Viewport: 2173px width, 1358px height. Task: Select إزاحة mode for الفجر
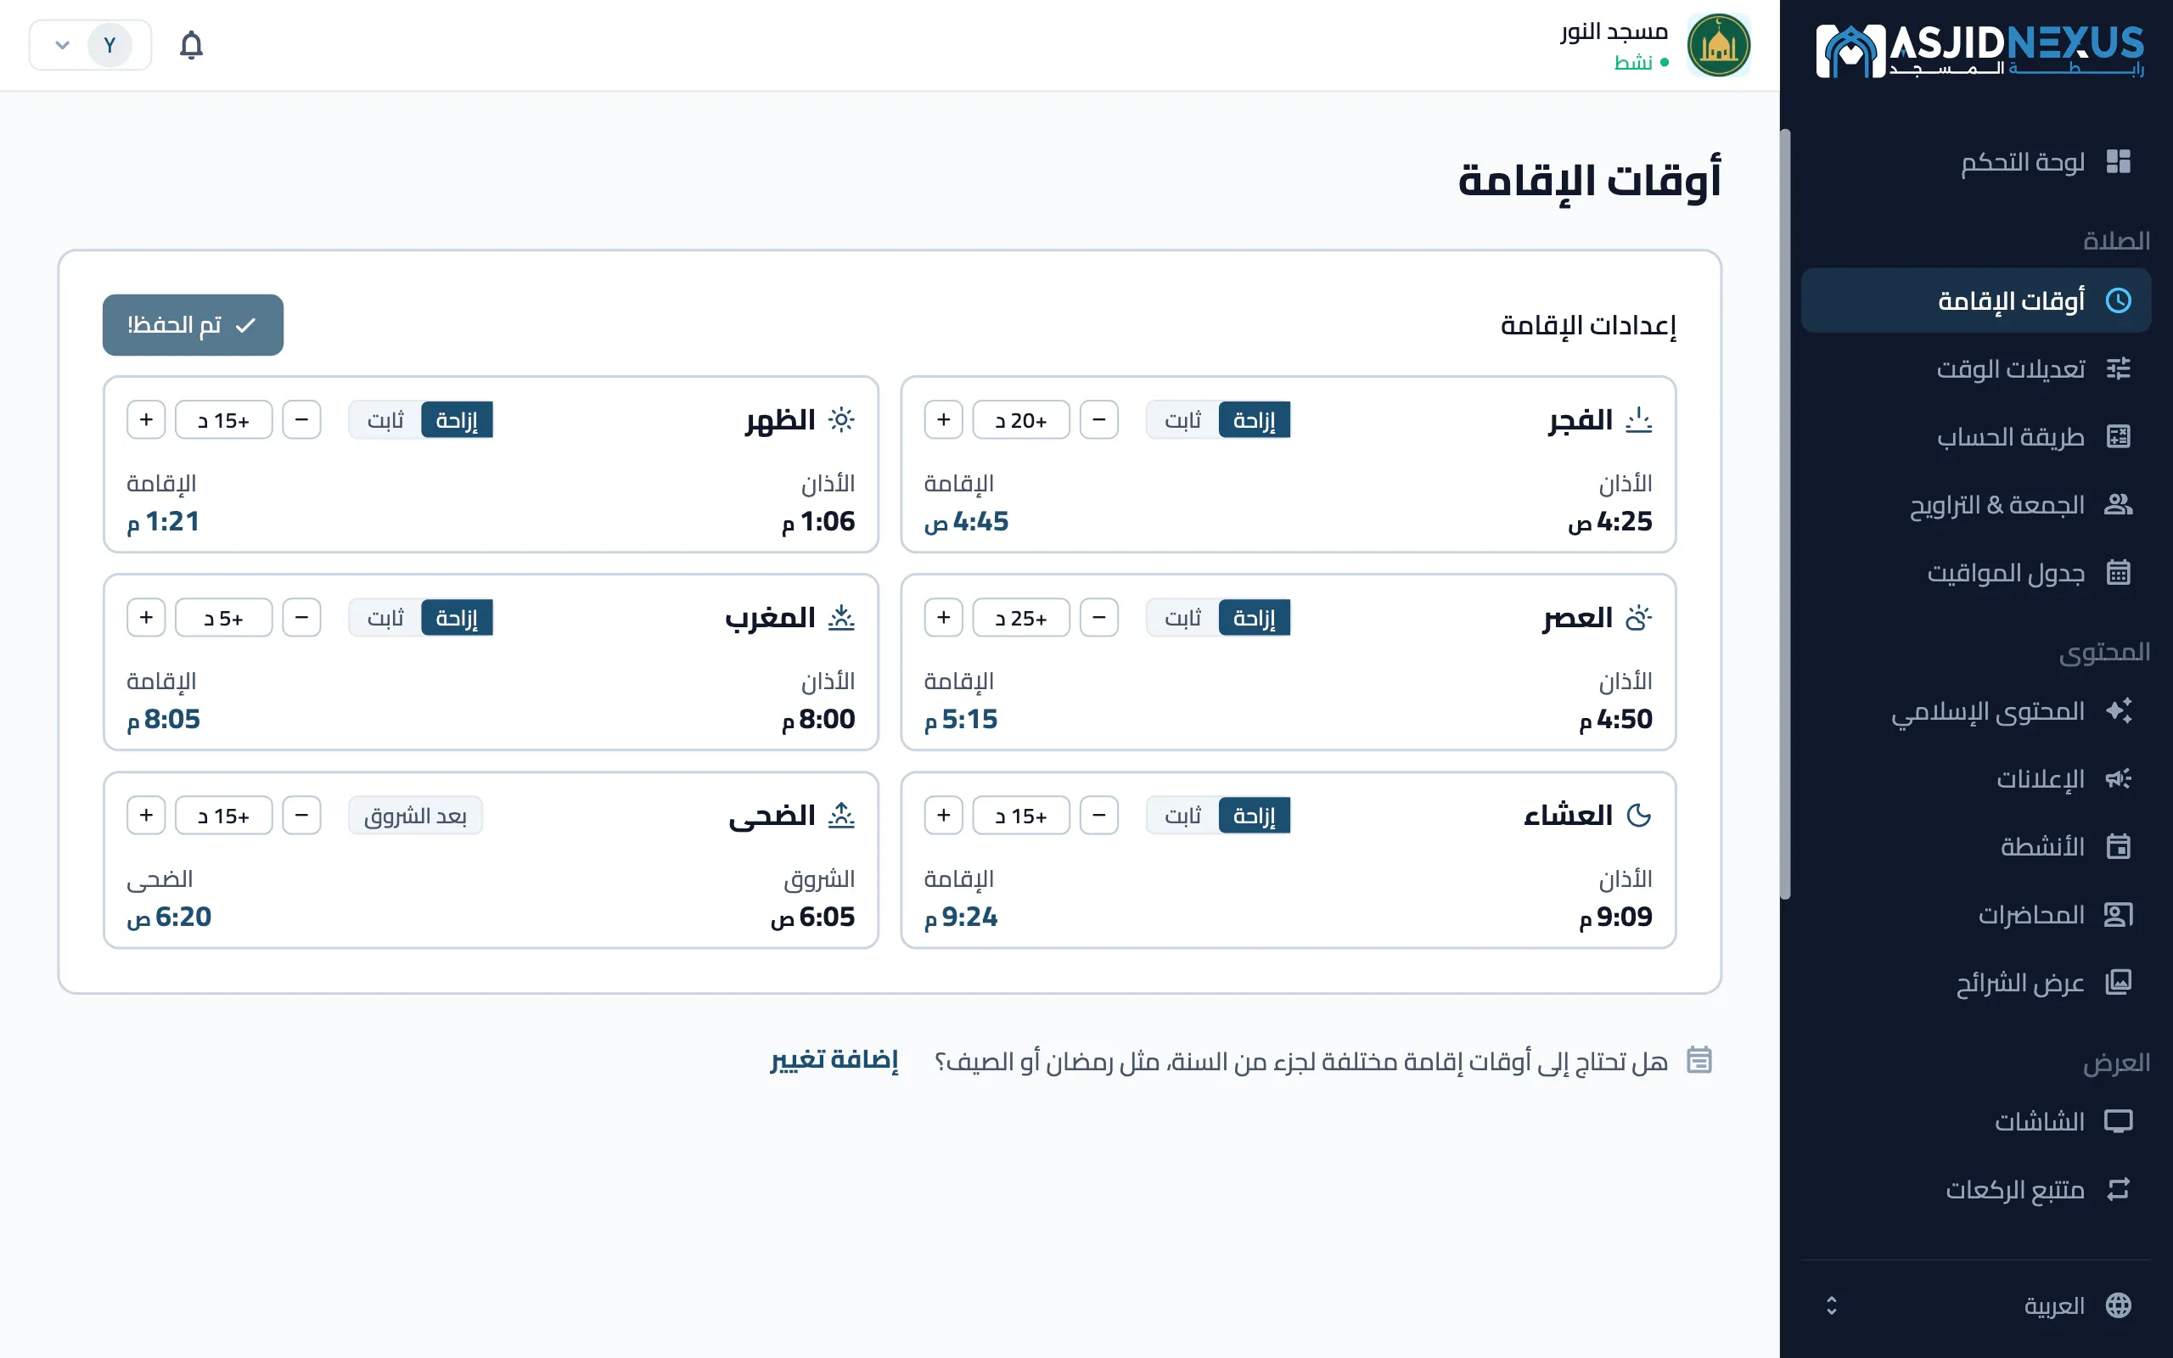click(x=1254, y=420)
